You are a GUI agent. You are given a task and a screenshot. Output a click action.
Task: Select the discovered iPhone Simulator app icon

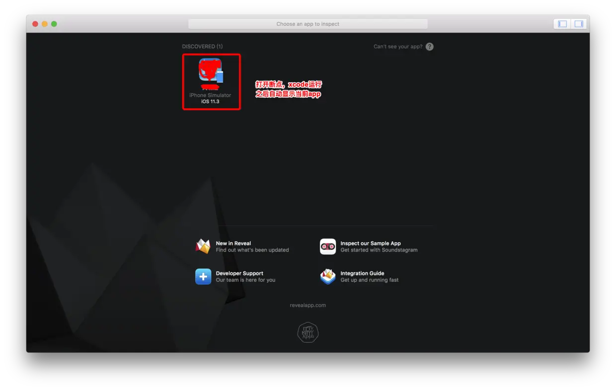(211, 70)
